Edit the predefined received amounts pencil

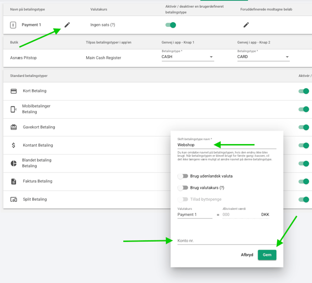[x=246, y=25]
